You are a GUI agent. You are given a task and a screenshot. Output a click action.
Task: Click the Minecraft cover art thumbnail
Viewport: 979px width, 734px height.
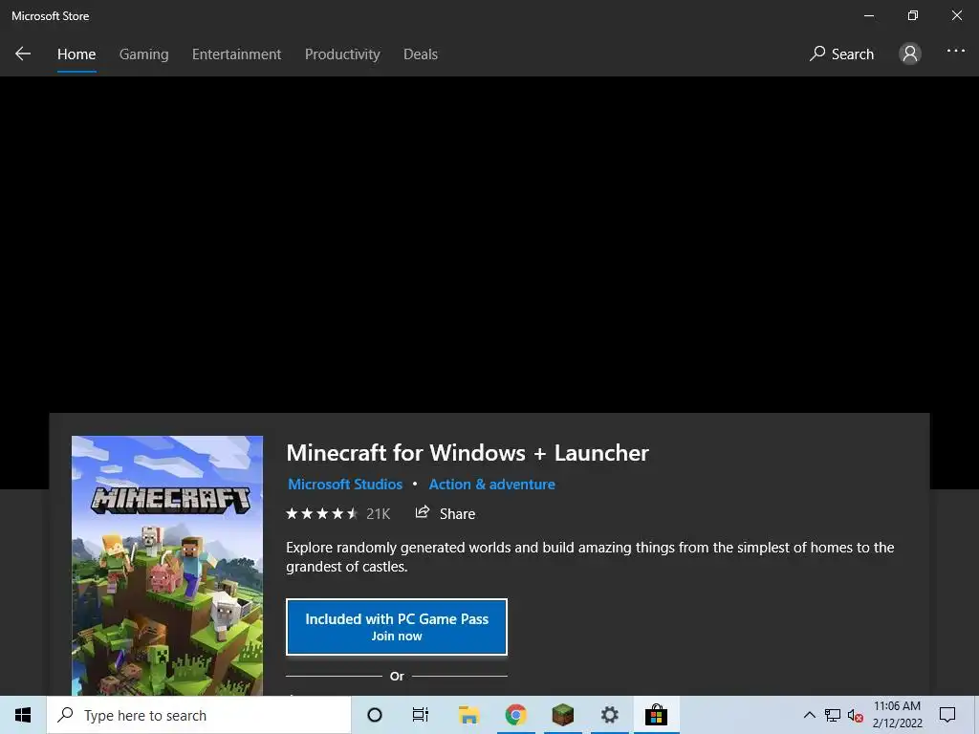(167, 566)
